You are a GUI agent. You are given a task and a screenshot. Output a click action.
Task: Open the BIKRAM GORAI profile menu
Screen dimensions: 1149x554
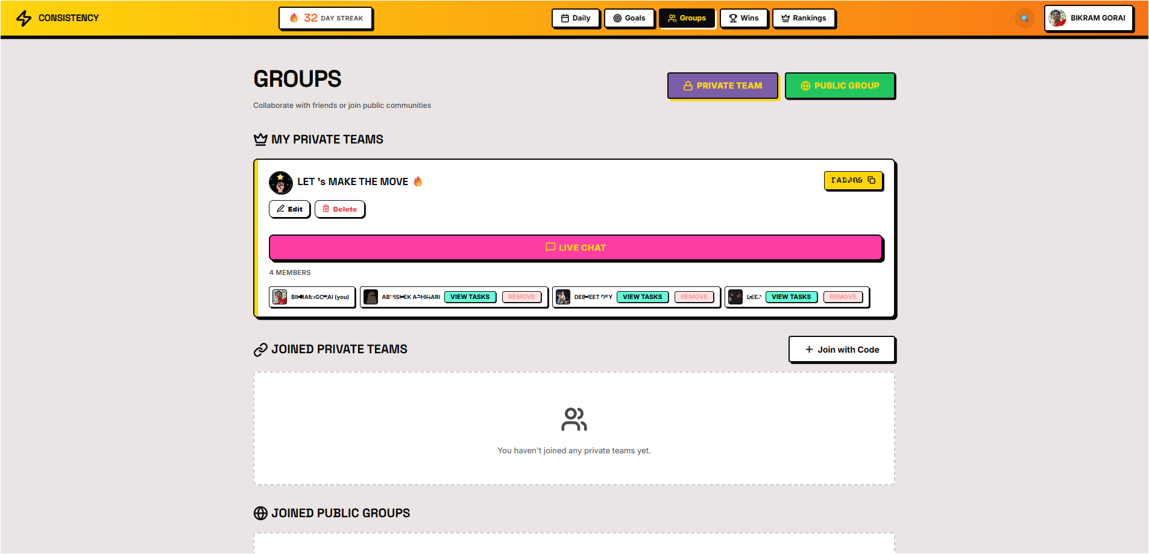[x=1089, y=18]
